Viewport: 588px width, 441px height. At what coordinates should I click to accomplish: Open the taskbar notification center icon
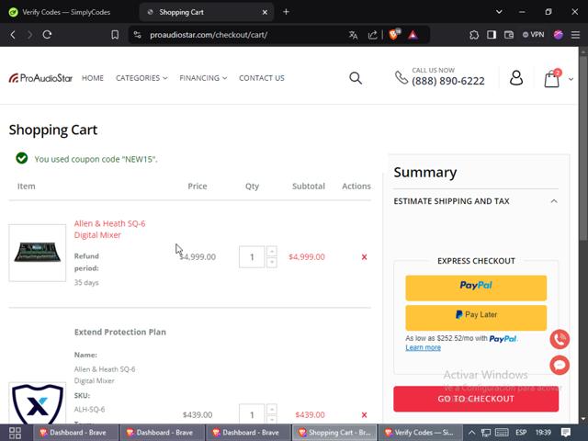click(566, 433)
